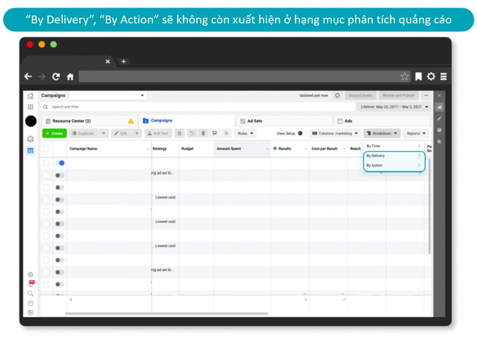The height and width of the screenshot is (342, 477).
Task: Open the browser hamburger menu
Action: click(443, 77)
